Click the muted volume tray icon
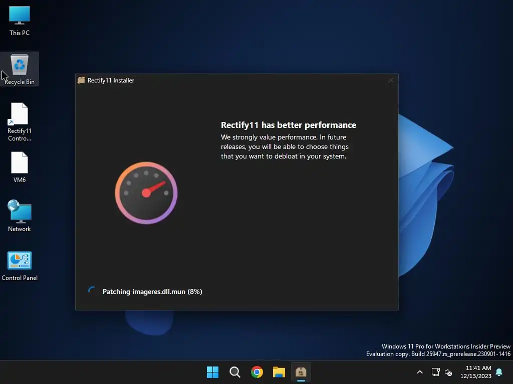This screenshot has height=384, width=513. (448, 372)
